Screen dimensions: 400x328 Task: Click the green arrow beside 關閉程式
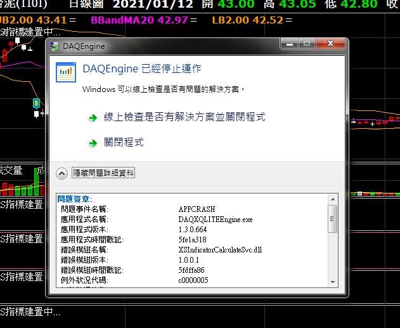click(93, 143)
